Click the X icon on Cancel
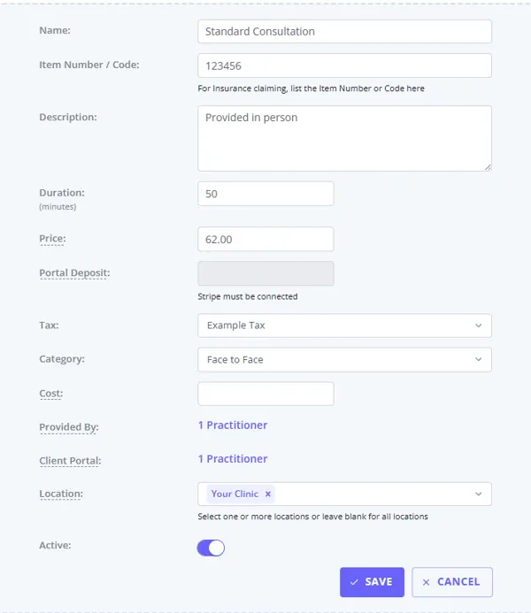This screenshot has height=613, width=531. 427,582
